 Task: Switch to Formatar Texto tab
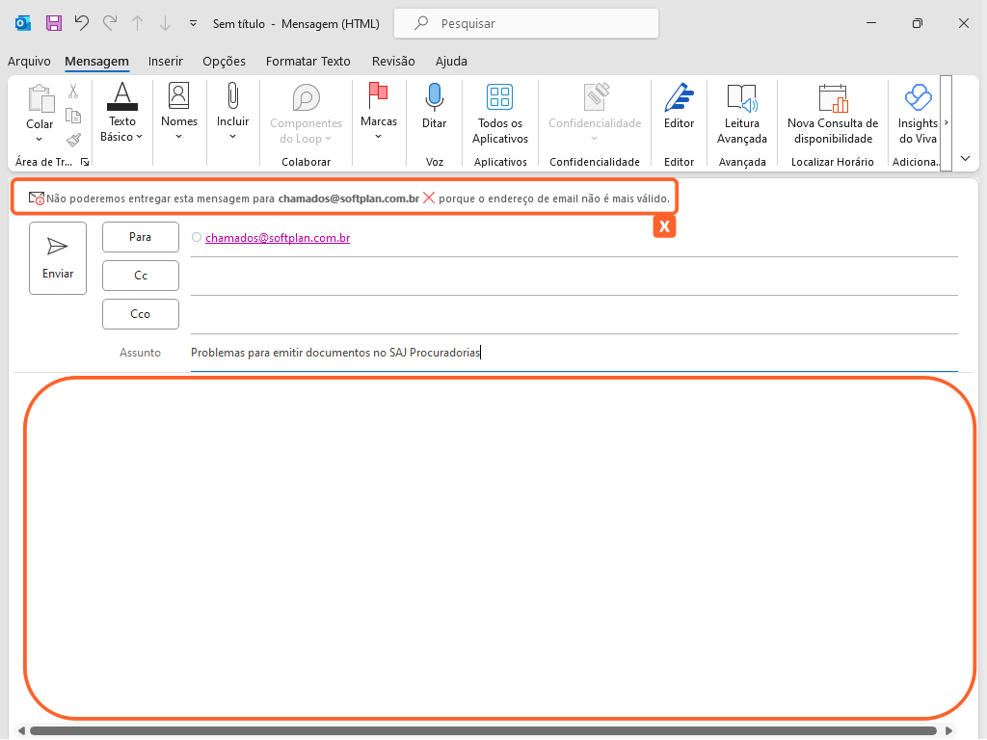click(x=307, y=61)
